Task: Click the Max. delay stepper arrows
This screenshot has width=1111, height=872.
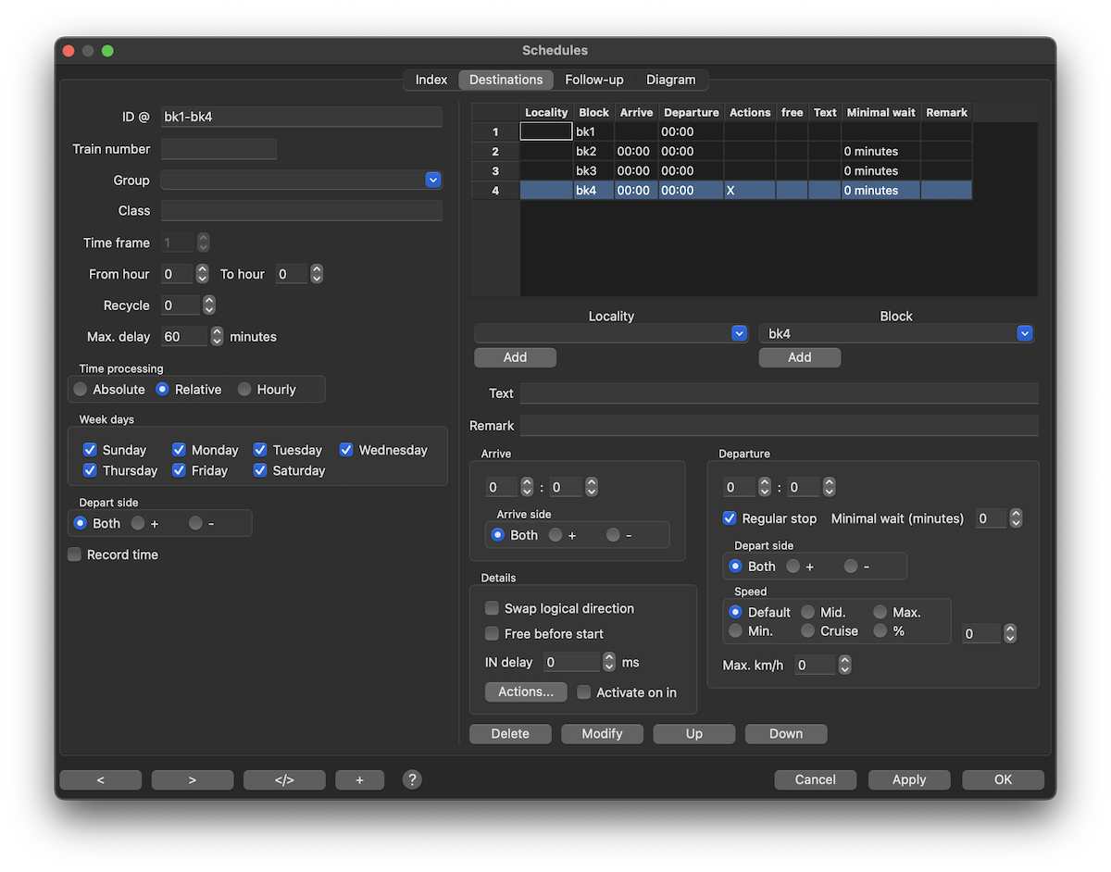Action: click(x=217, y=337)
